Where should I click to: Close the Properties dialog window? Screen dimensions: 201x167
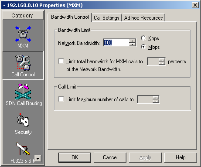[195, 5]
